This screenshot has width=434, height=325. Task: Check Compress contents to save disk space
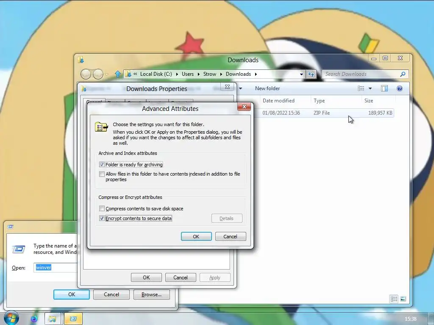point(102,209)
